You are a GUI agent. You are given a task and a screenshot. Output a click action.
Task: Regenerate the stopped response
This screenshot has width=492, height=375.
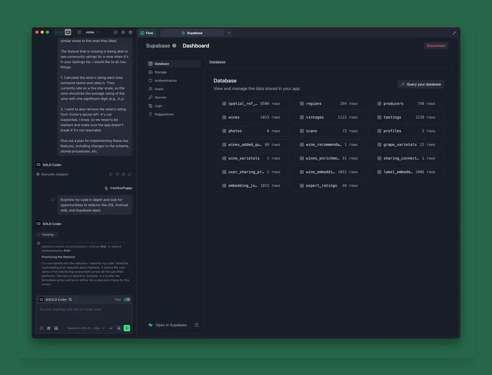click(x=130, y=174)
